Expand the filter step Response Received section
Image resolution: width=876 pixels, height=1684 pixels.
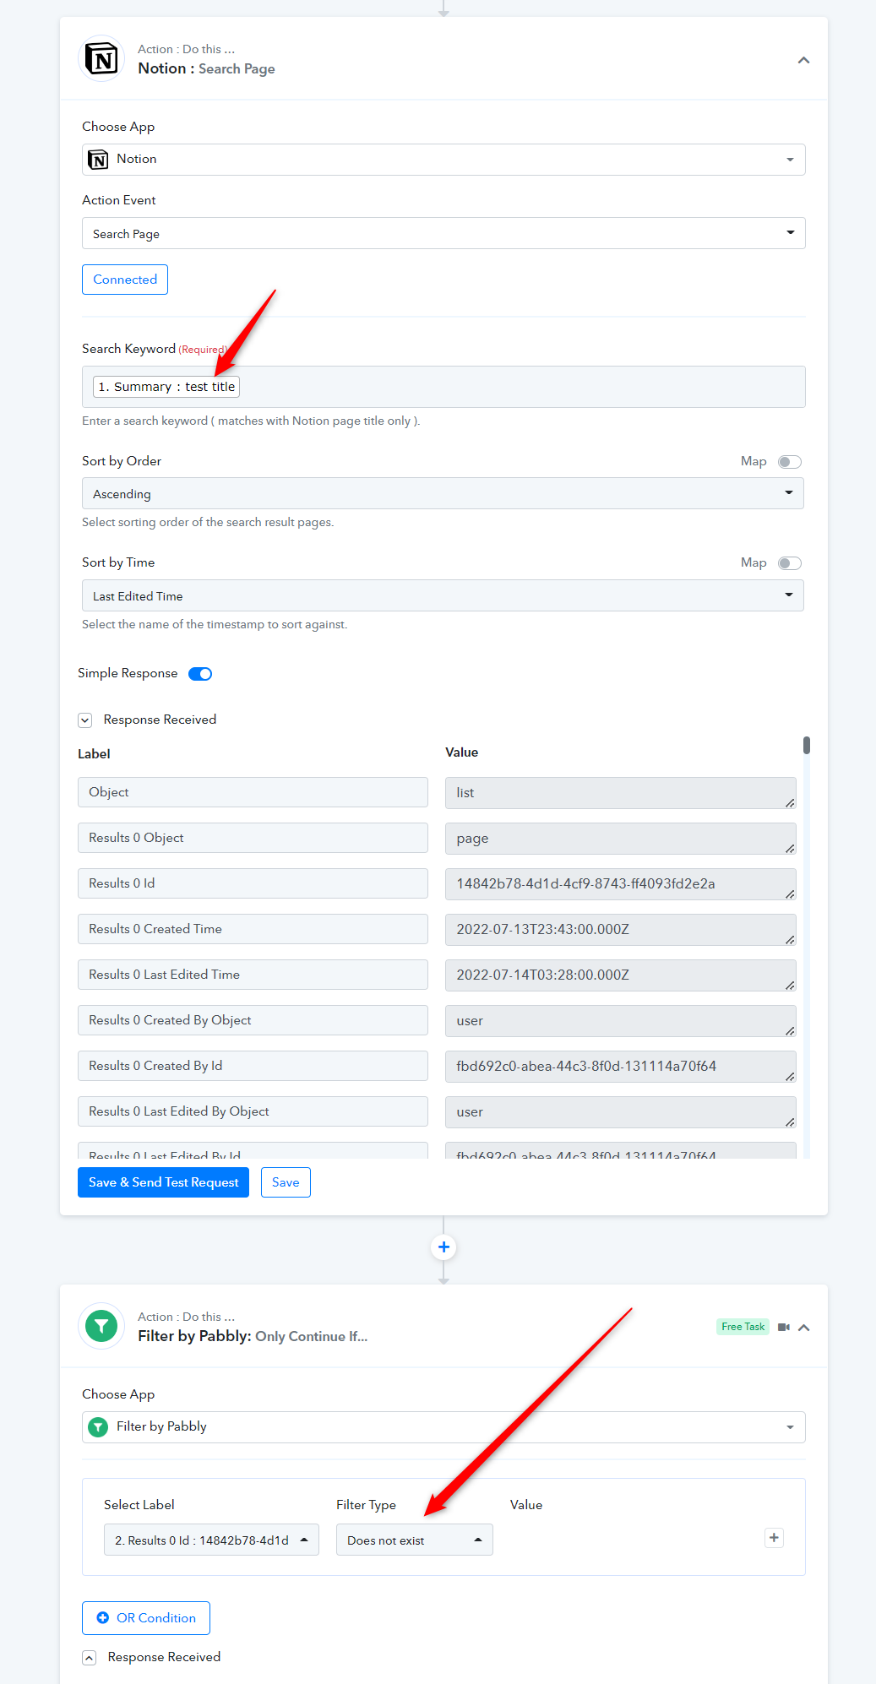coord(89,1658)
